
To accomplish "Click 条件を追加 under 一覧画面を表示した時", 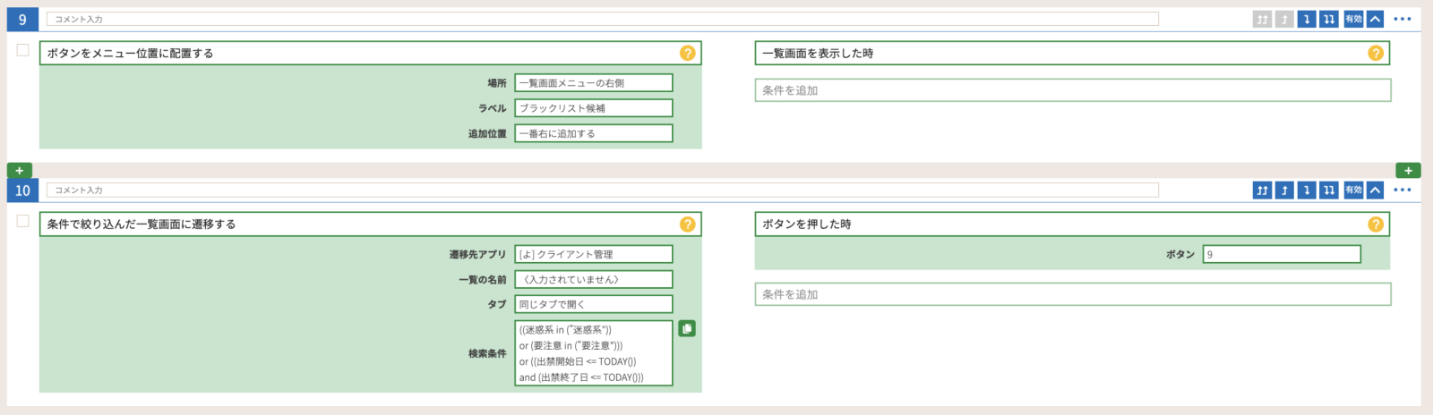I will pyautogui.click(x=1072, y=90).
